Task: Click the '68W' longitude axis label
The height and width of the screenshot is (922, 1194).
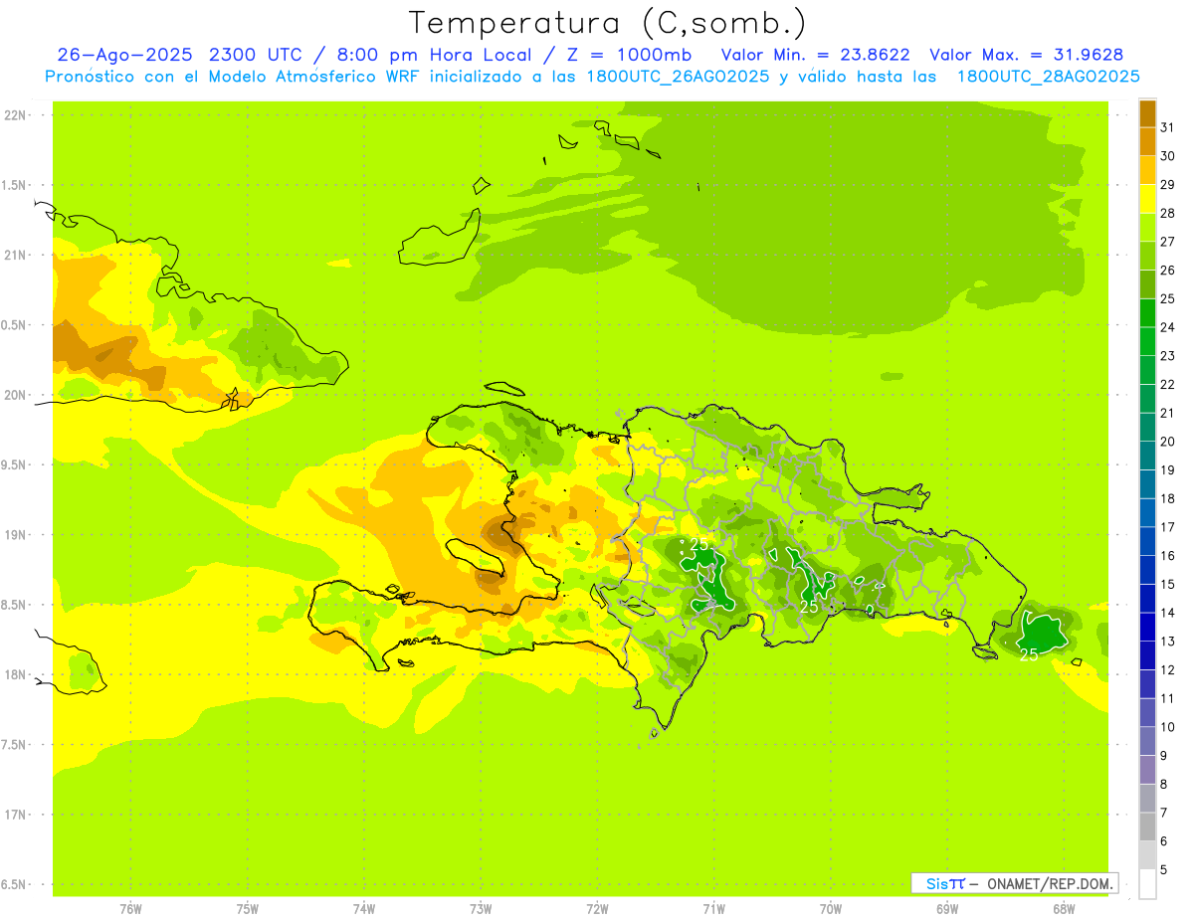Action: (1064, 909)
